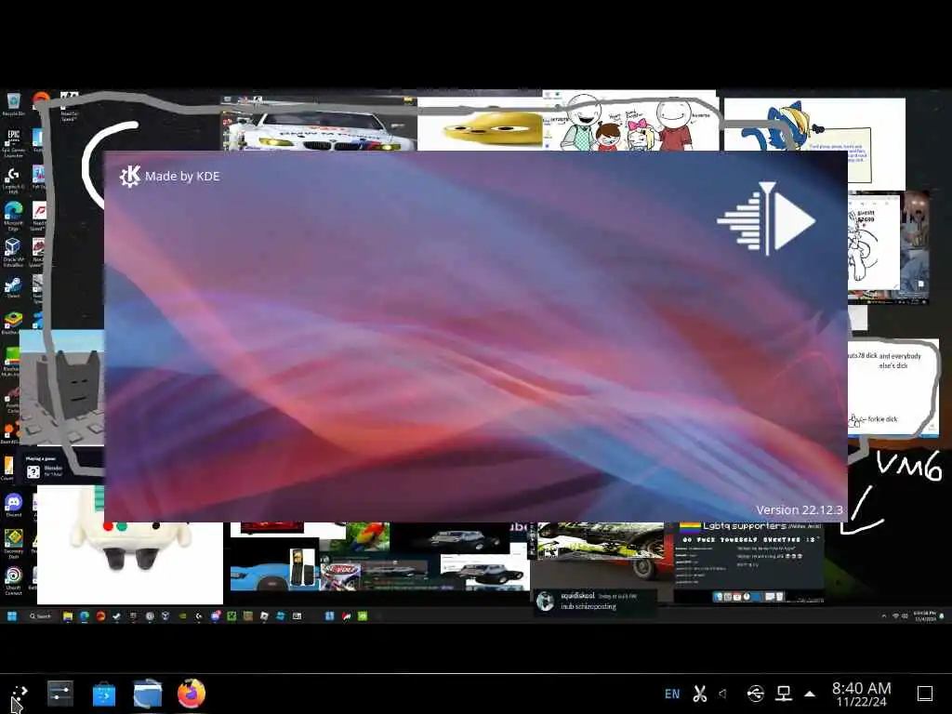Open the wired network tray icon
This screenshot has height=714, width=952.
(x=784, y=694)
